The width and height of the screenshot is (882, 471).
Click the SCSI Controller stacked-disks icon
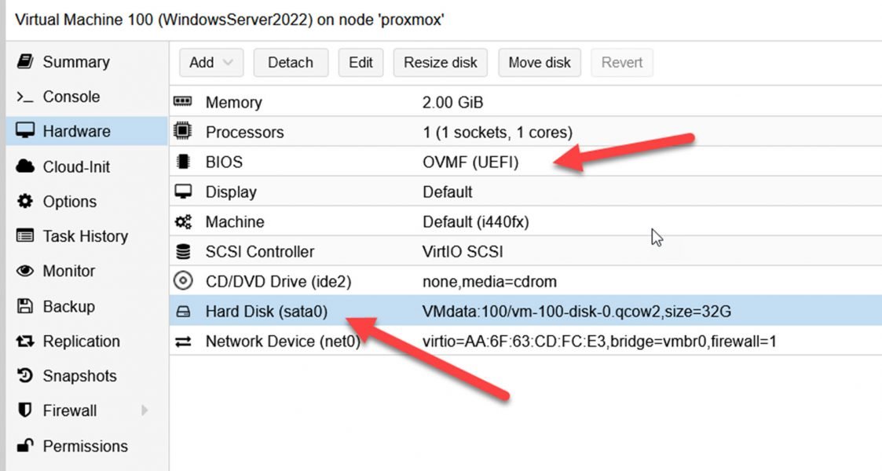click(185, 251)
